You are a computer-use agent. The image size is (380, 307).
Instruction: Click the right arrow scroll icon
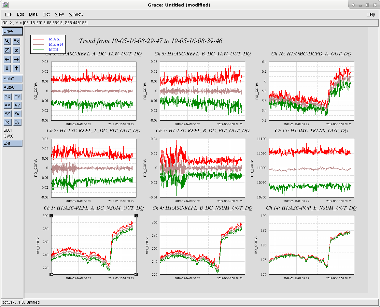point(16,59)
